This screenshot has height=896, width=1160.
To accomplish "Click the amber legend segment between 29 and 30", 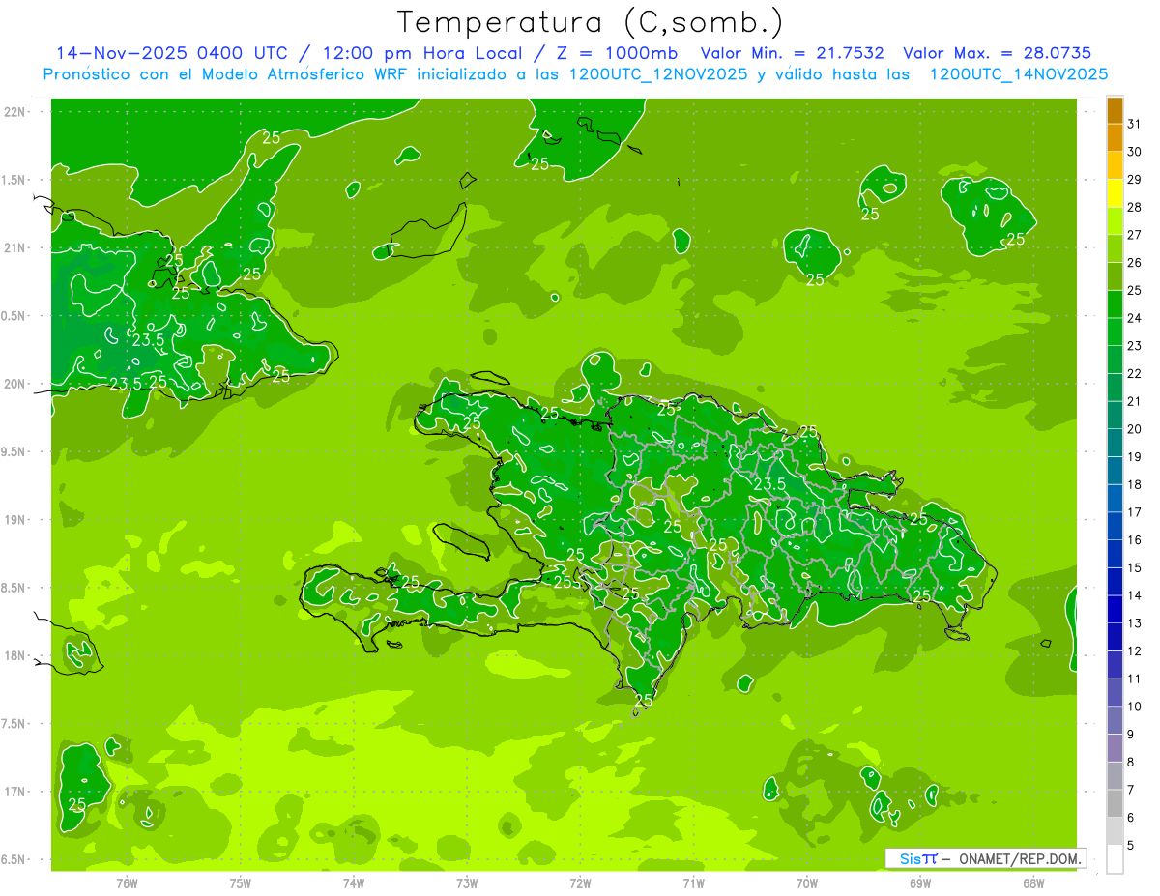I will tap(1115, 166).
